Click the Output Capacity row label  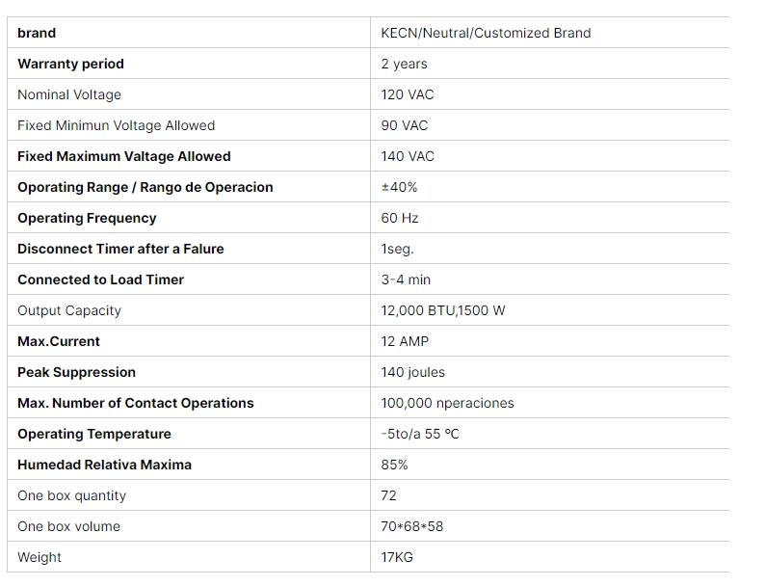point(69,310)
